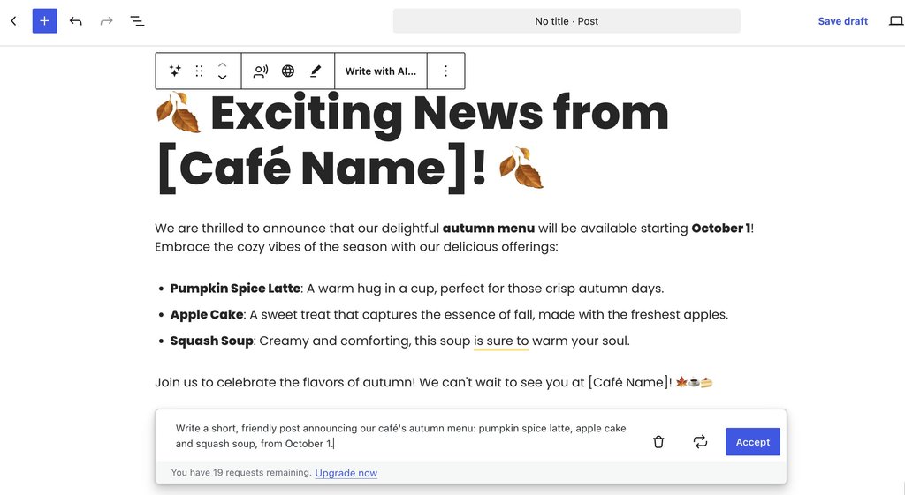Click the 'Join us to celebrate' paragraph
Screen dimensions: 905x495
click(434, 382)
